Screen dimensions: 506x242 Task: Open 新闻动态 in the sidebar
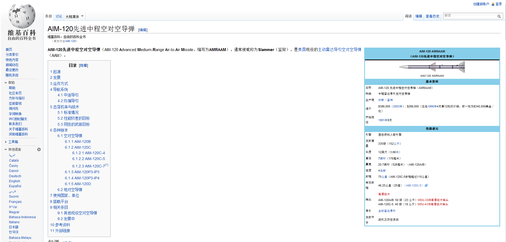(12, 65)
